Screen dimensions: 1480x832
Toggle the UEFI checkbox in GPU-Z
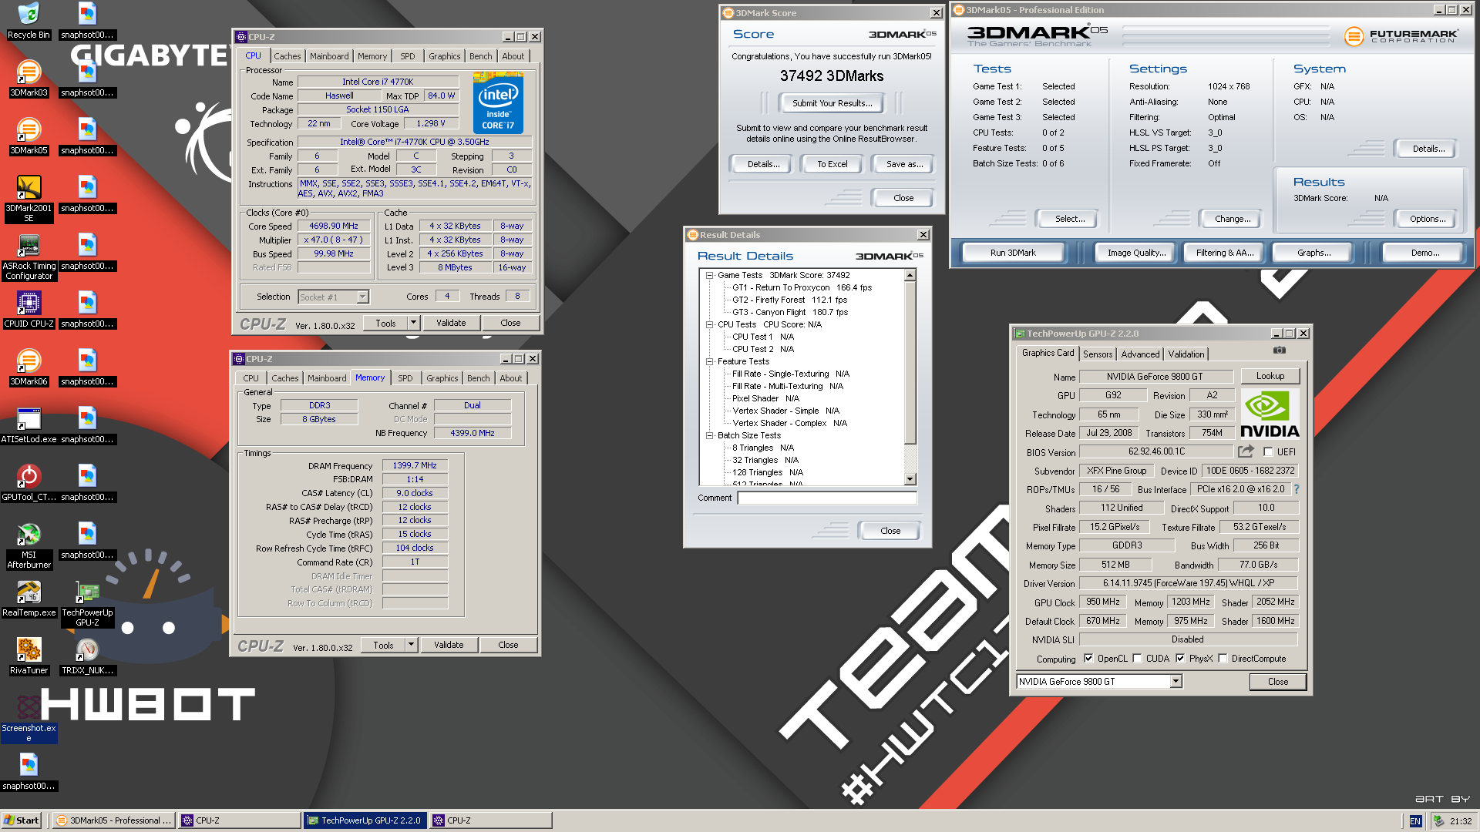1268,452
